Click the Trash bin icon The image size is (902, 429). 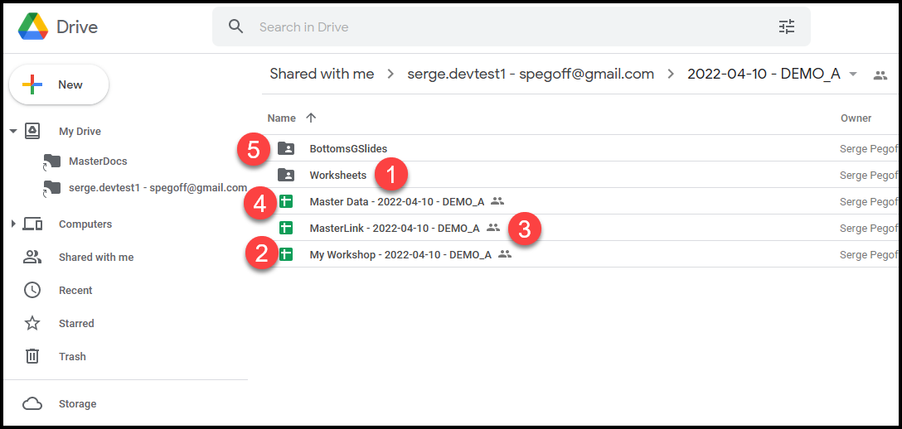[x=32, y=356]
